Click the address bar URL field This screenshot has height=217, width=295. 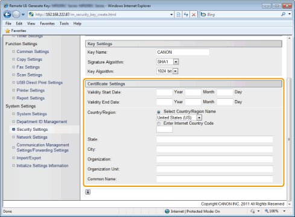(101, 14)
